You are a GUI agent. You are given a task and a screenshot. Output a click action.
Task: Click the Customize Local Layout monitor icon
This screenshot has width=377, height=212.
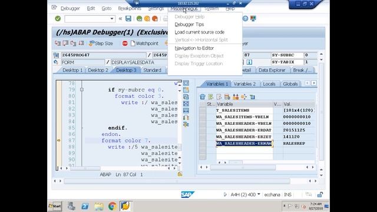click(x=253, y=18)
